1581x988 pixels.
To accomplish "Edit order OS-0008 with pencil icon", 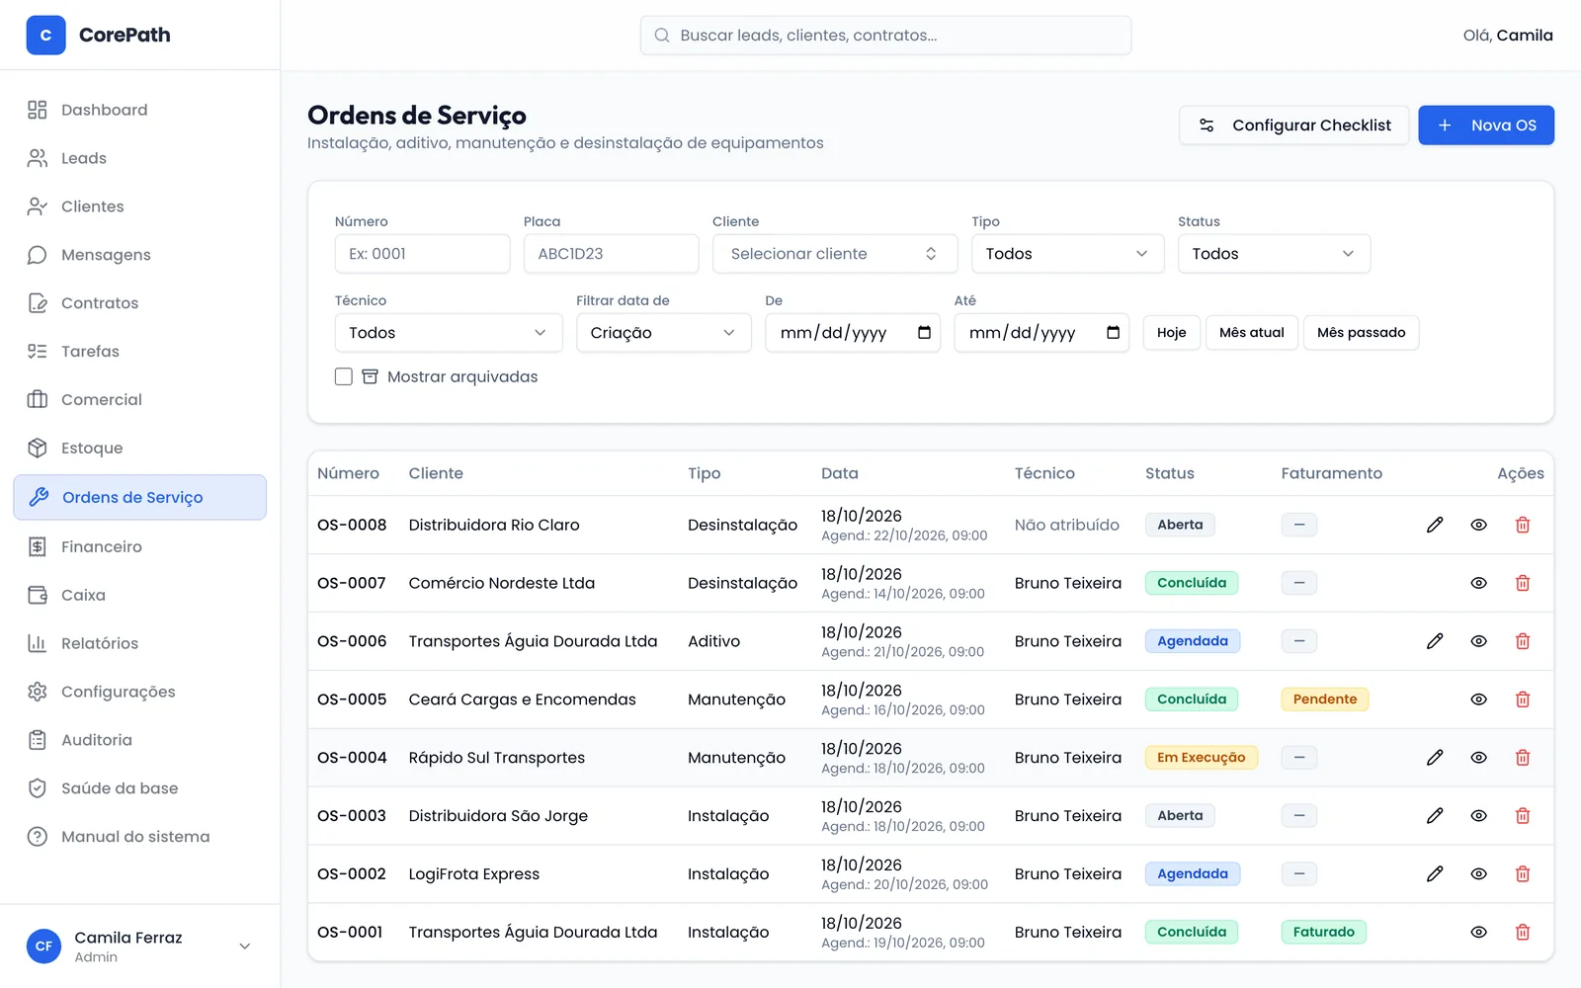I will pyautogui.click(x=1435, y=525).
